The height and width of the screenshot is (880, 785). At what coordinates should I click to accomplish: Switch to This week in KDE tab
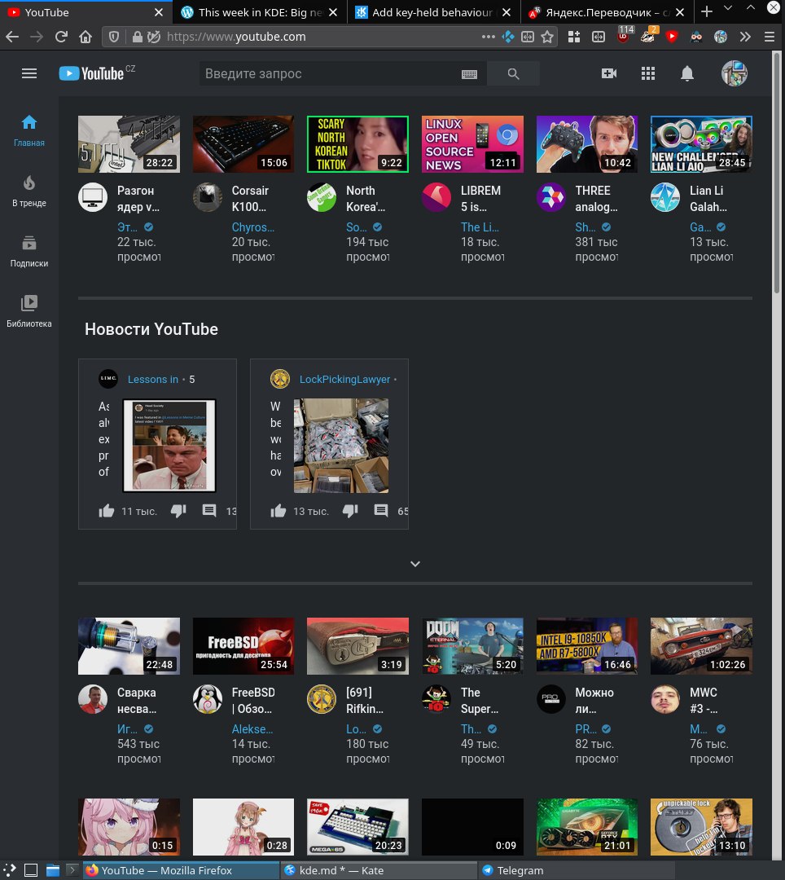point(260,11)
